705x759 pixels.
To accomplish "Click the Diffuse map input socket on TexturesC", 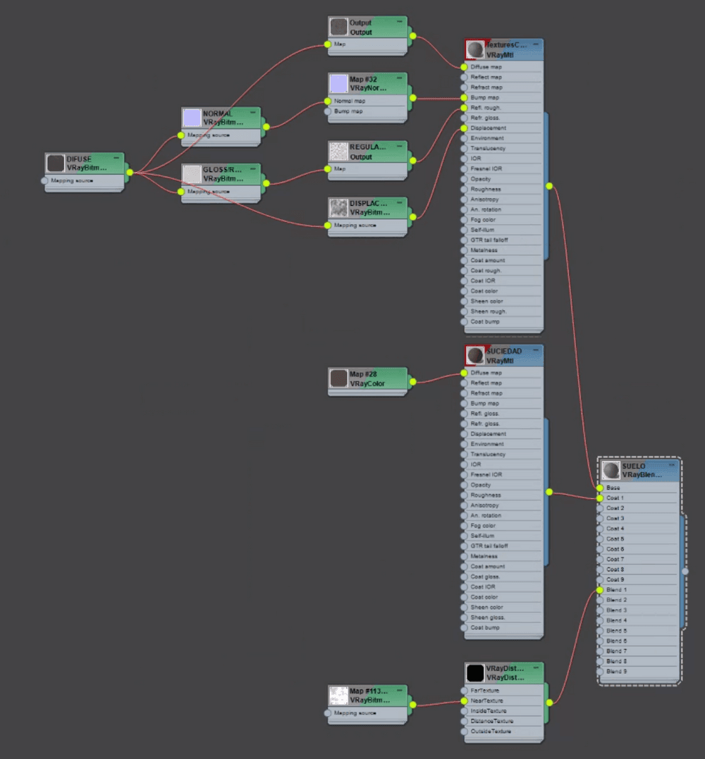I will coord(464,67).
